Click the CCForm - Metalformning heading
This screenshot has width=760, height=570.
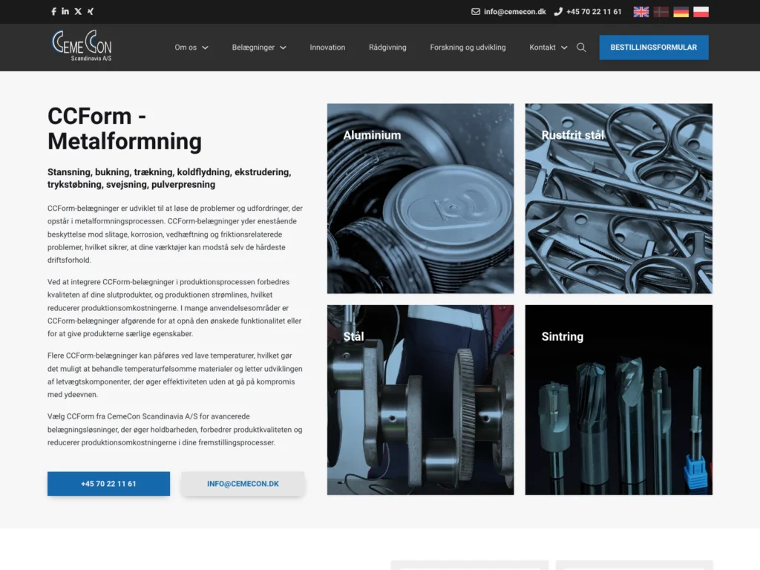(x=125, y=129)
